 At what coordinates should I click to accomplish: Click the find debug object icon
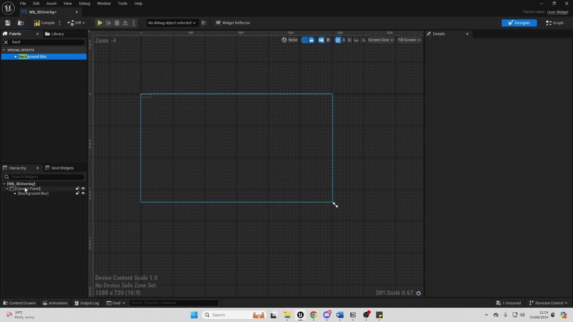pyautogui.click(x=204, y=23)
